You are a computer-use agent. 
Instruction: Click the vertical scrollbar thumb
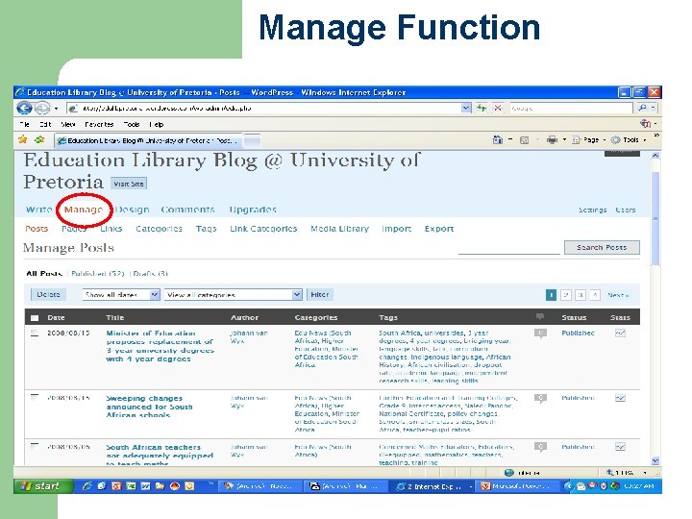pos(655,219)
